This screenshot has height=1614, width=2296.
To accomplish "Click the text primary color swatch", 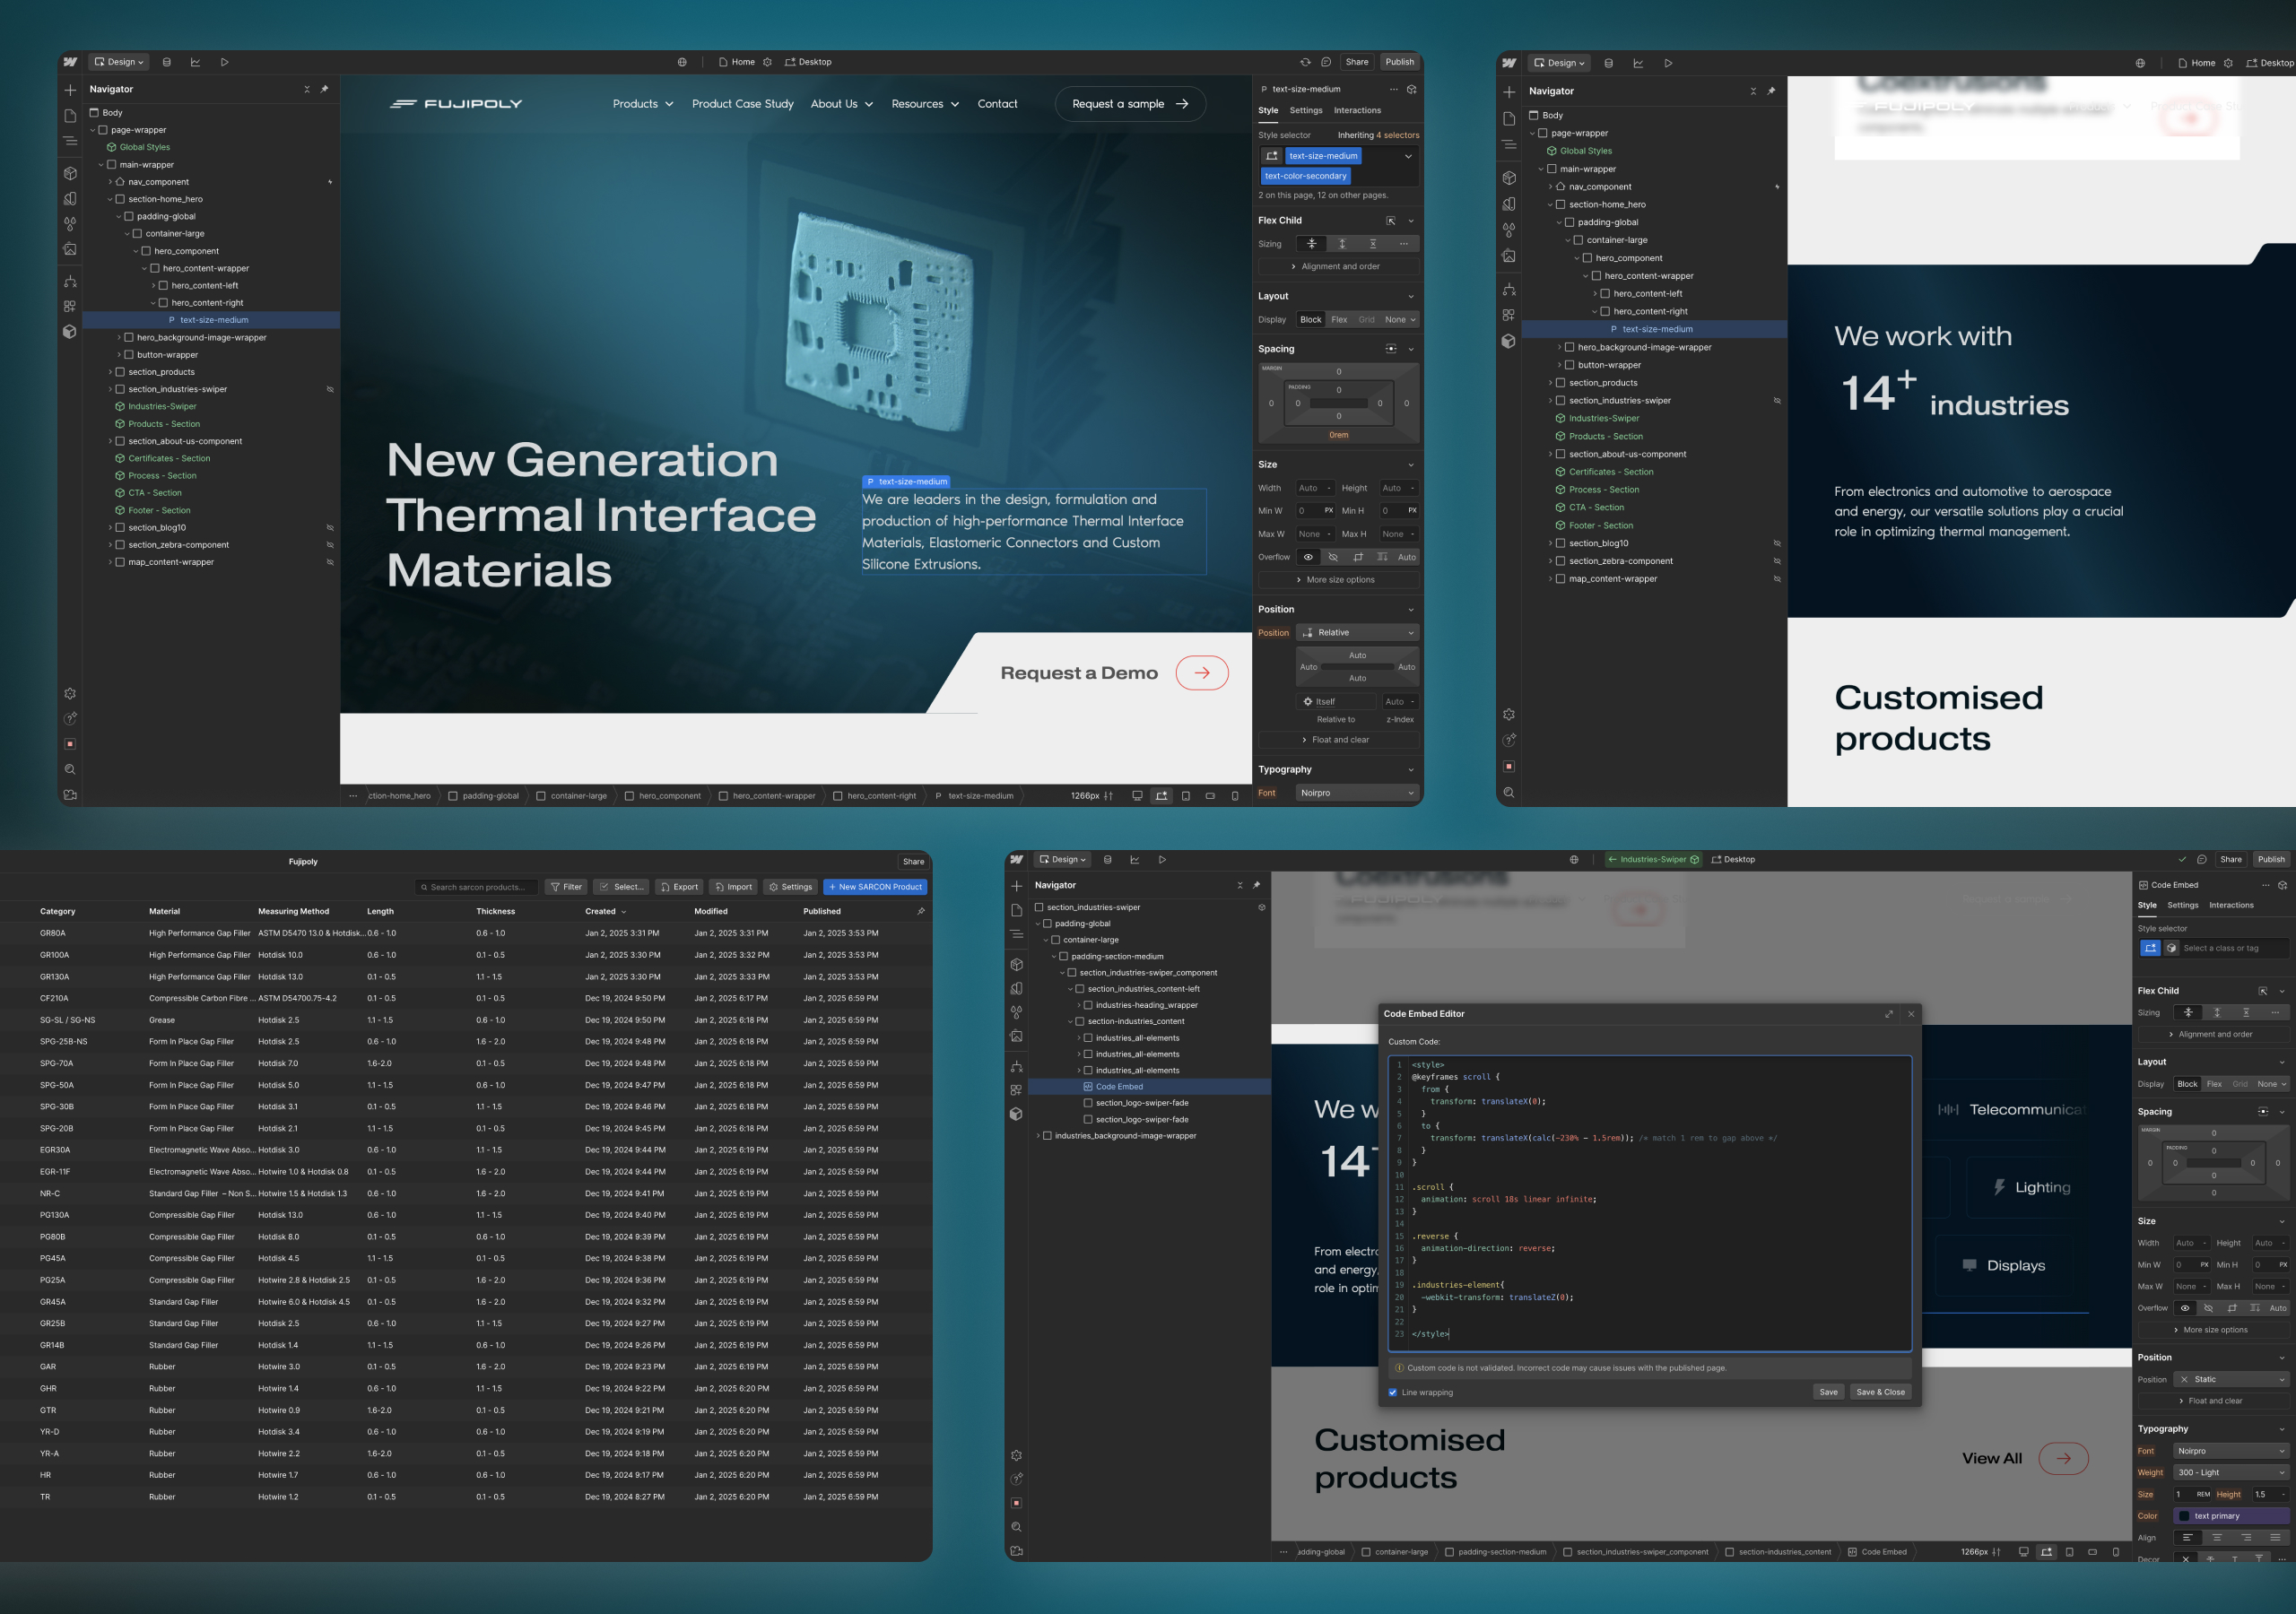I will [2184, 1516].
